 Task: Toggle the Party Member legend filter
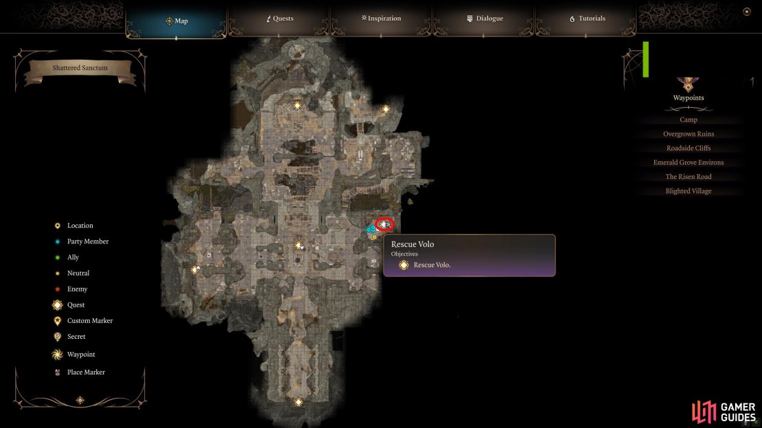click(81, 241)
